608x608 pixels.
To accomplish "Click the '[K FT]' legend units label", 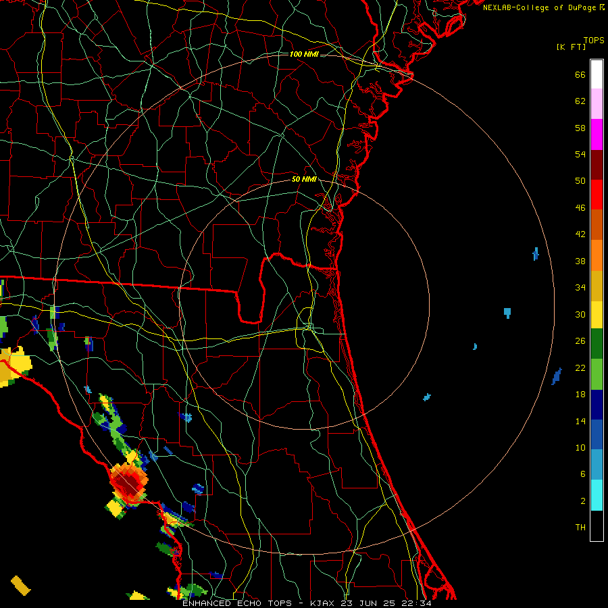I will coord(571,47).
